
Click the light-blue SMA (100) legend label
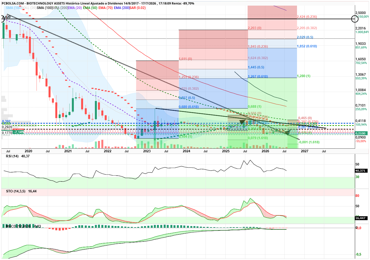(14, 8)
